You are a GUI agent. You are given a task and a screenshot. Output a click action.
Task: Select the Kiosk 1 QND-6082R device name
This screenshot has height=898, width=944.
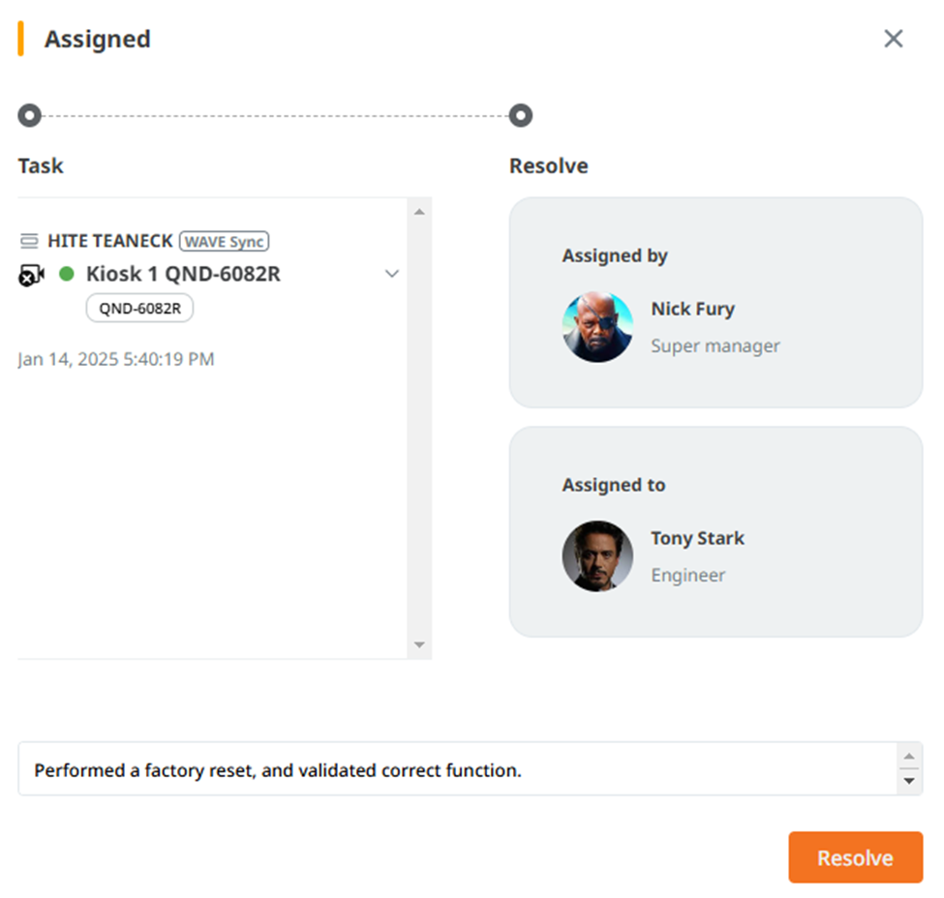click(183, 274)
